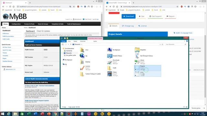Open Internet Explorer from taskbar
Image resolution: width=207 pixels, height=116 pixels.
[x=9, y=114]
